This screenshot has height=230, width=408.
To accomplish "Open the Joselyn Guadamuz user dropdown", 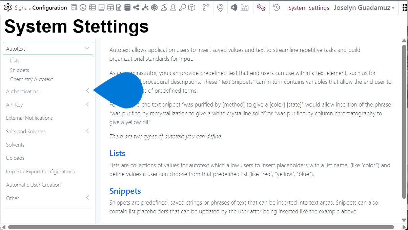I will point(364,8).
